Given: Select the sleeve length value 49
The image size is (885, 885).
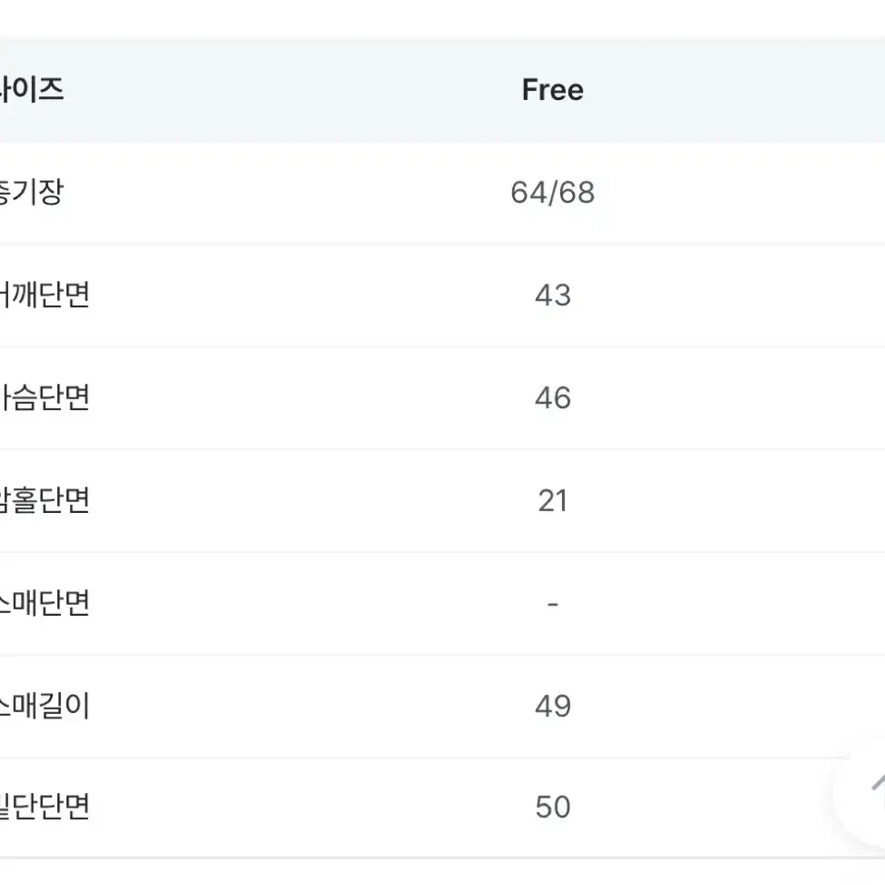Looking at the screenshot, I should [553, 706].
